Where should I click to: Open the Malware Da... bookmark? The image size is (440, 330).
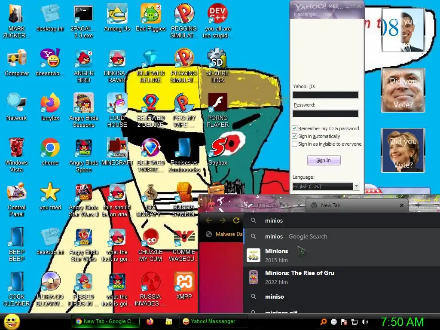click(x=224, y=234)
